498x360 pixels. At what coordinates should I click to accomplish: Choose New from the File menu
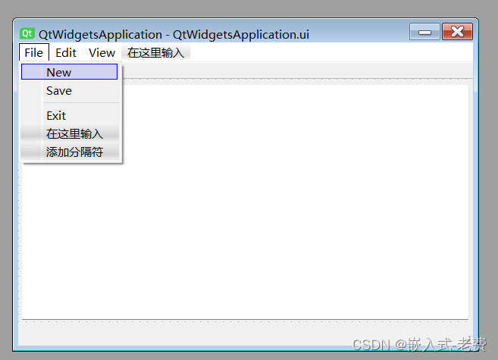(x=69, y=72)
